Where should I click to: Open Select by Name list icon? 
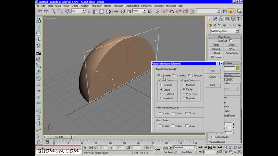[x=95, y=12]
